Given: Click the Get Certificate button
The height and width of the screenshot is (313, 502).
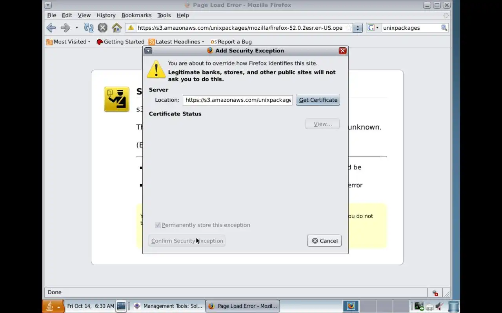Looking at the screenshot, I should 318,100.
